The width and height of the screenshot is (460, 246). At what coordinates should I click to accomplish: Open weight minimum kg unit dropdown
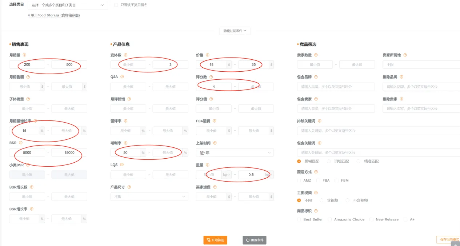pos(227,175)
